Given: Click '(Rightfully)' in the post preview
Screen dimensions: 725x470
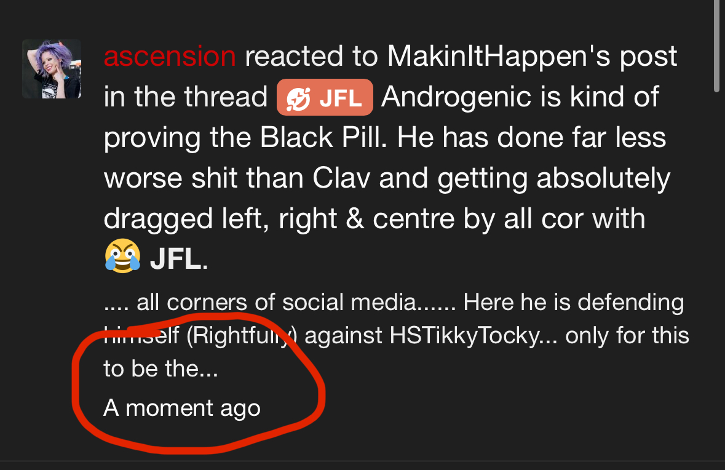Looking at the screenshot, I should point(242,335).
